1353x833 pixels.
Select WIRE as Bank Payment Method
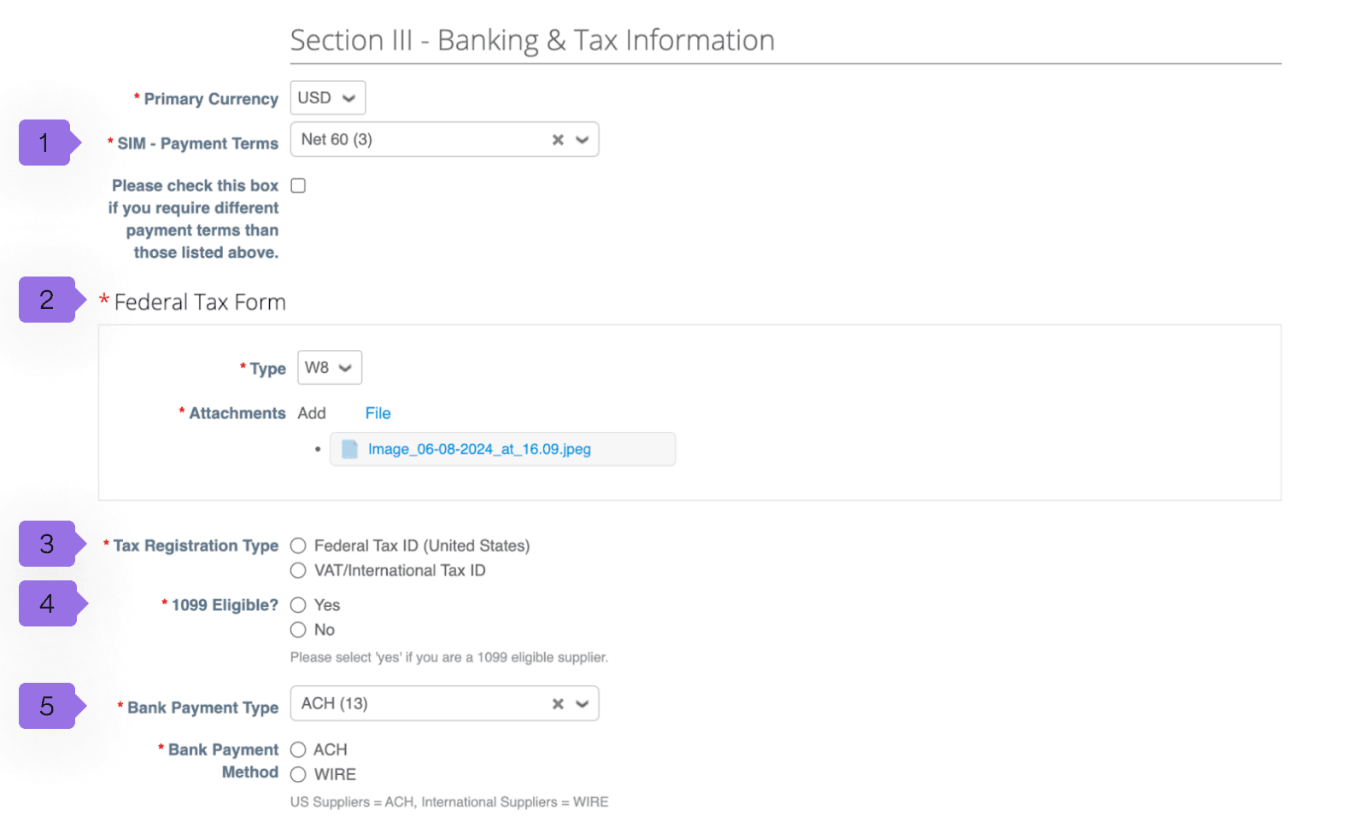(298, 775)
